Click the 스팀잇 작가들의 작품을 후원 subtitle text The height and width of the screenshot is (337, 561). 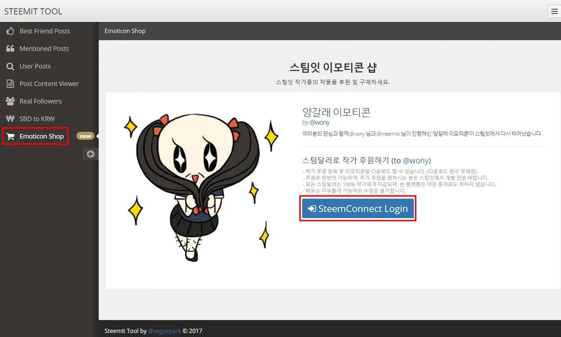(x=333, y=82)
